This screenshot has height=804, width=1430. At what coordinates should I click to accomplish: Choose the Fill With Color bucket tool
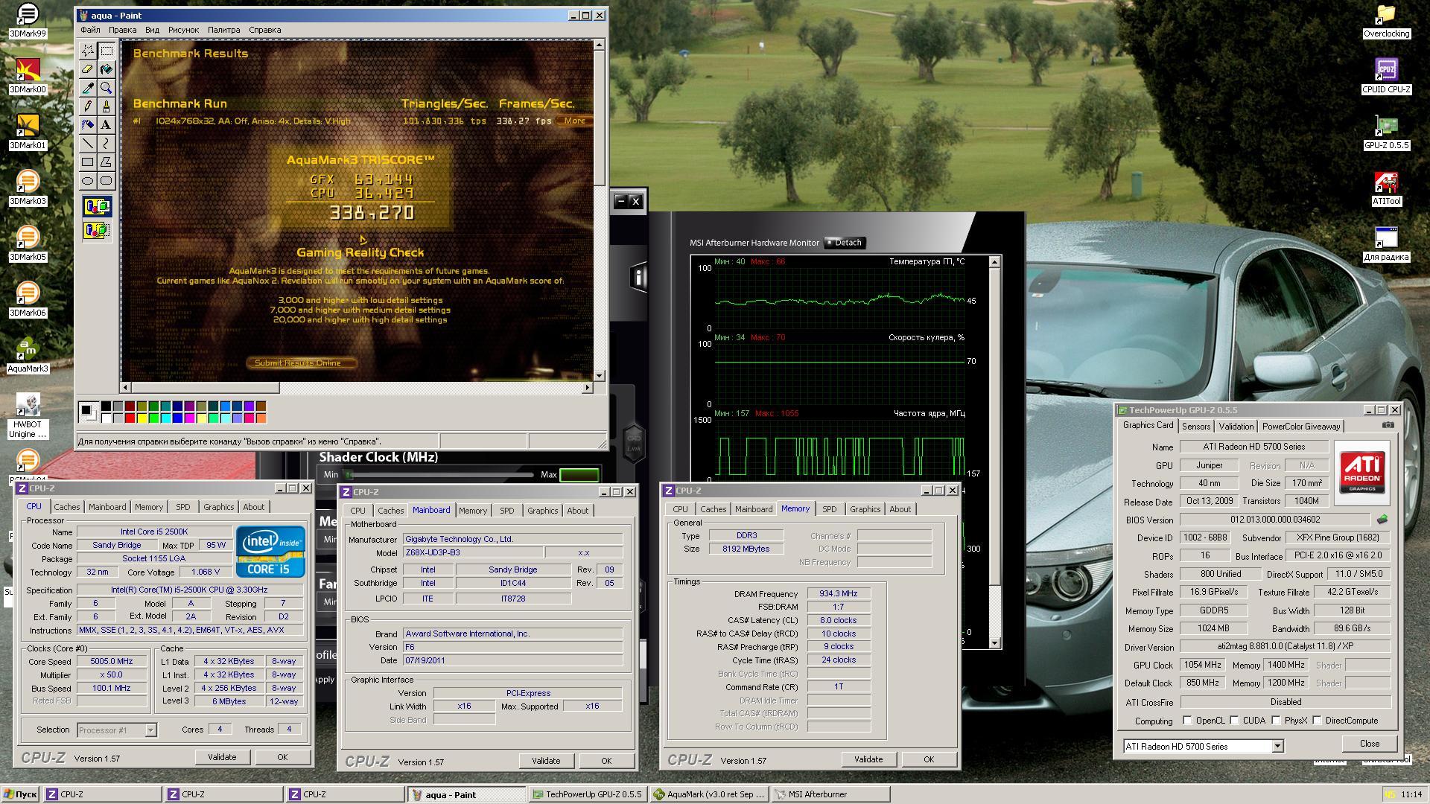tap(107, 69)
